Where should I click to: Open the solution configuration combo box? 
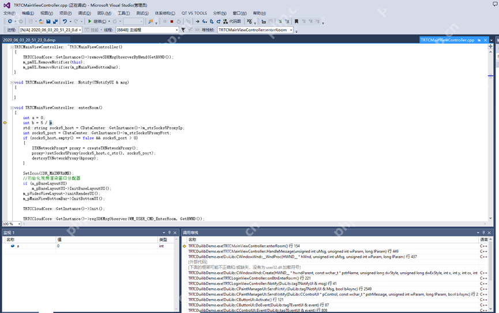click(133, 21)
